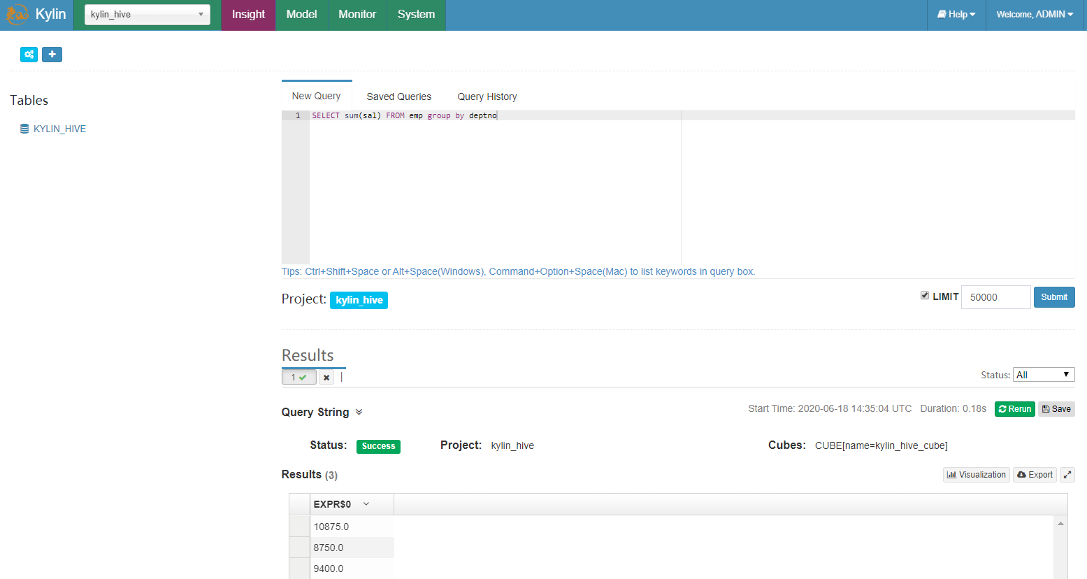The image size is (1087, 579).
Task: Click line number 1 in editor gutter
Action: [x=298, y=115]
